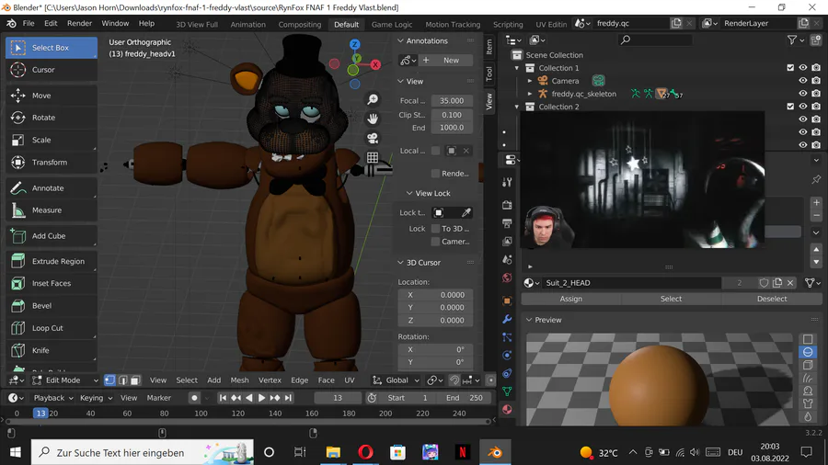Toggle the Local Camera checkbox
Viewport: 828px width, 465px height.
click(x=436, y=151)
